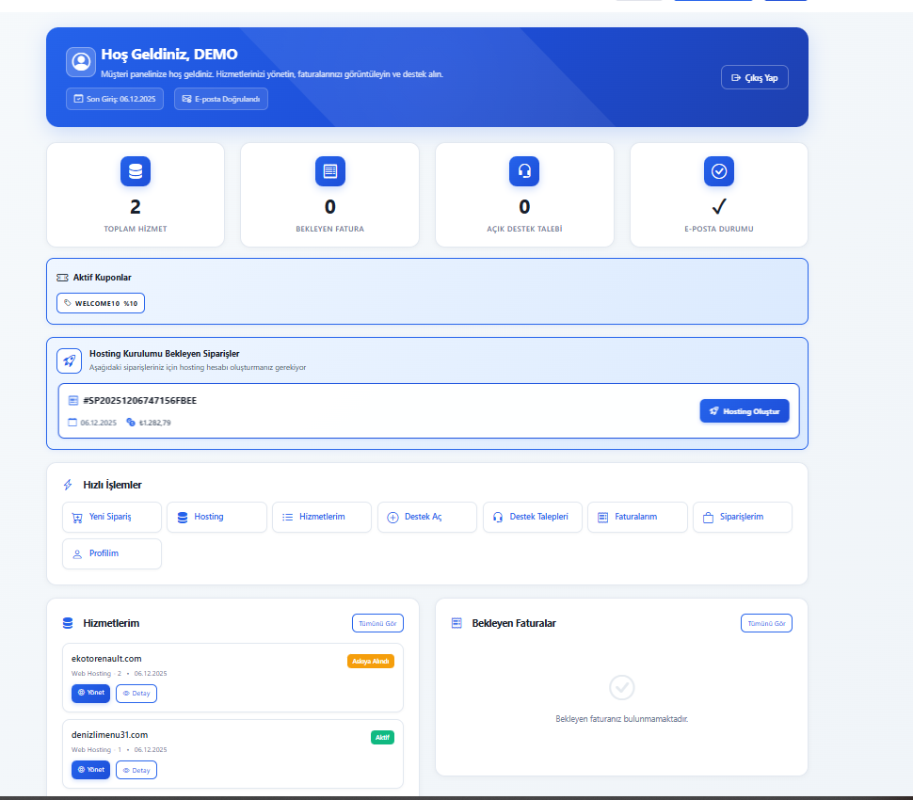The width and height of the screenshot is (913, 800).
Task: Click the list icon in the Hizmetlerim quick action
Action: click(x=288, y=517)
